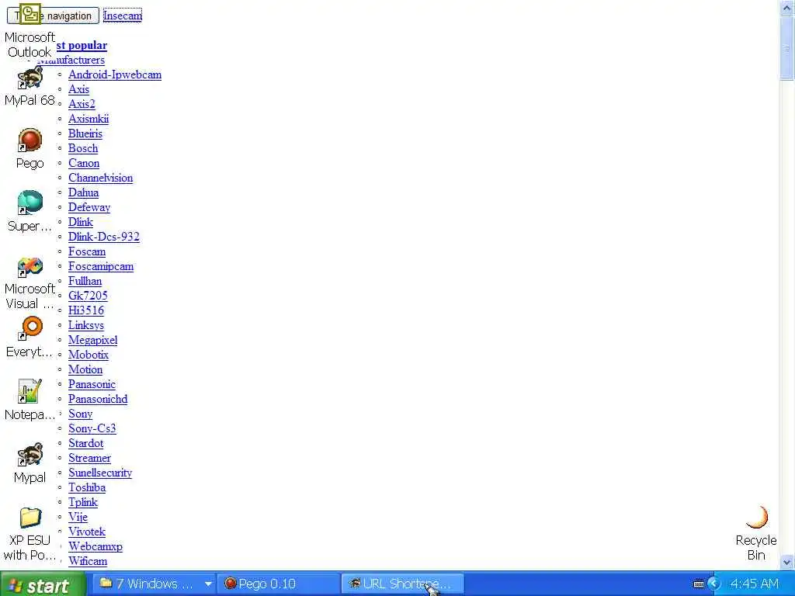Image resolution: width=795 pixels, height=596 pixels.
Task: Follow the Defeway link
Action: [x=89, y=207]
